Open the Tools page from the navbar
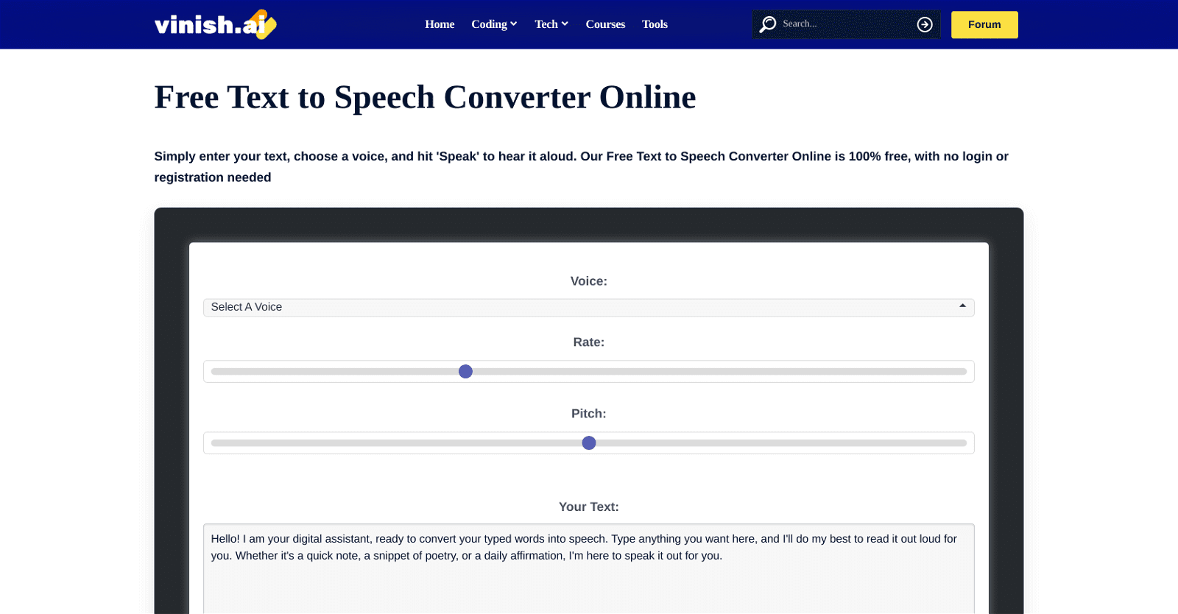Image resolution: width=1178 pixels, height=614 pixels. [655, 24]
